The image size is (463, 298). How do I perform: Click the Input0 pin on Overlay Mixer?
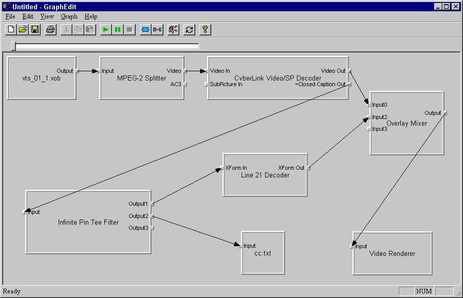(368, 105)
